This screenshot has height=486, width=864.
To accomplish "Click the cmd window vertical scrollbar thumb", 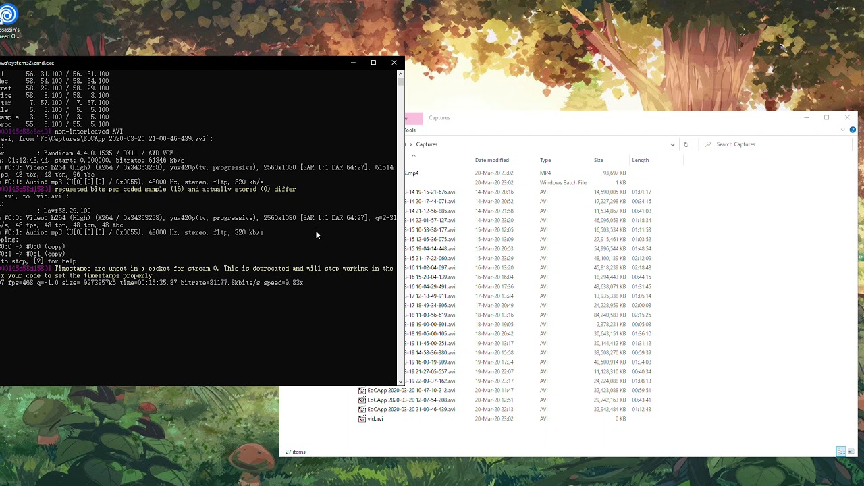I will click(400, 81).
